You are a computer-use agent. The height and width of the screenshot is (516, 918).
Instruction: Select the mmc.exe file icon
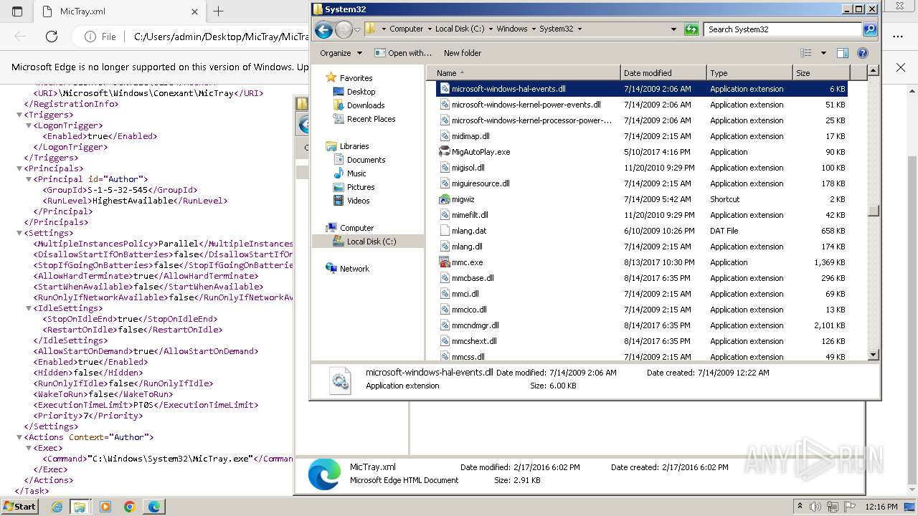445,262
